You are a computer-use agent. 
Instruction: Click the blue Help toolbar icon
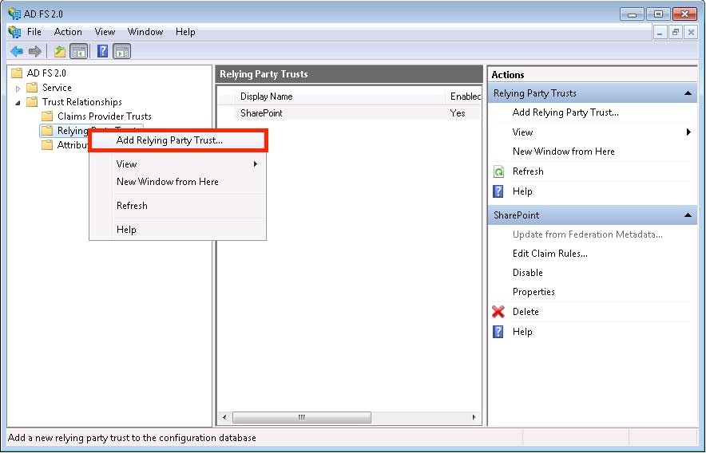(103, 51)
